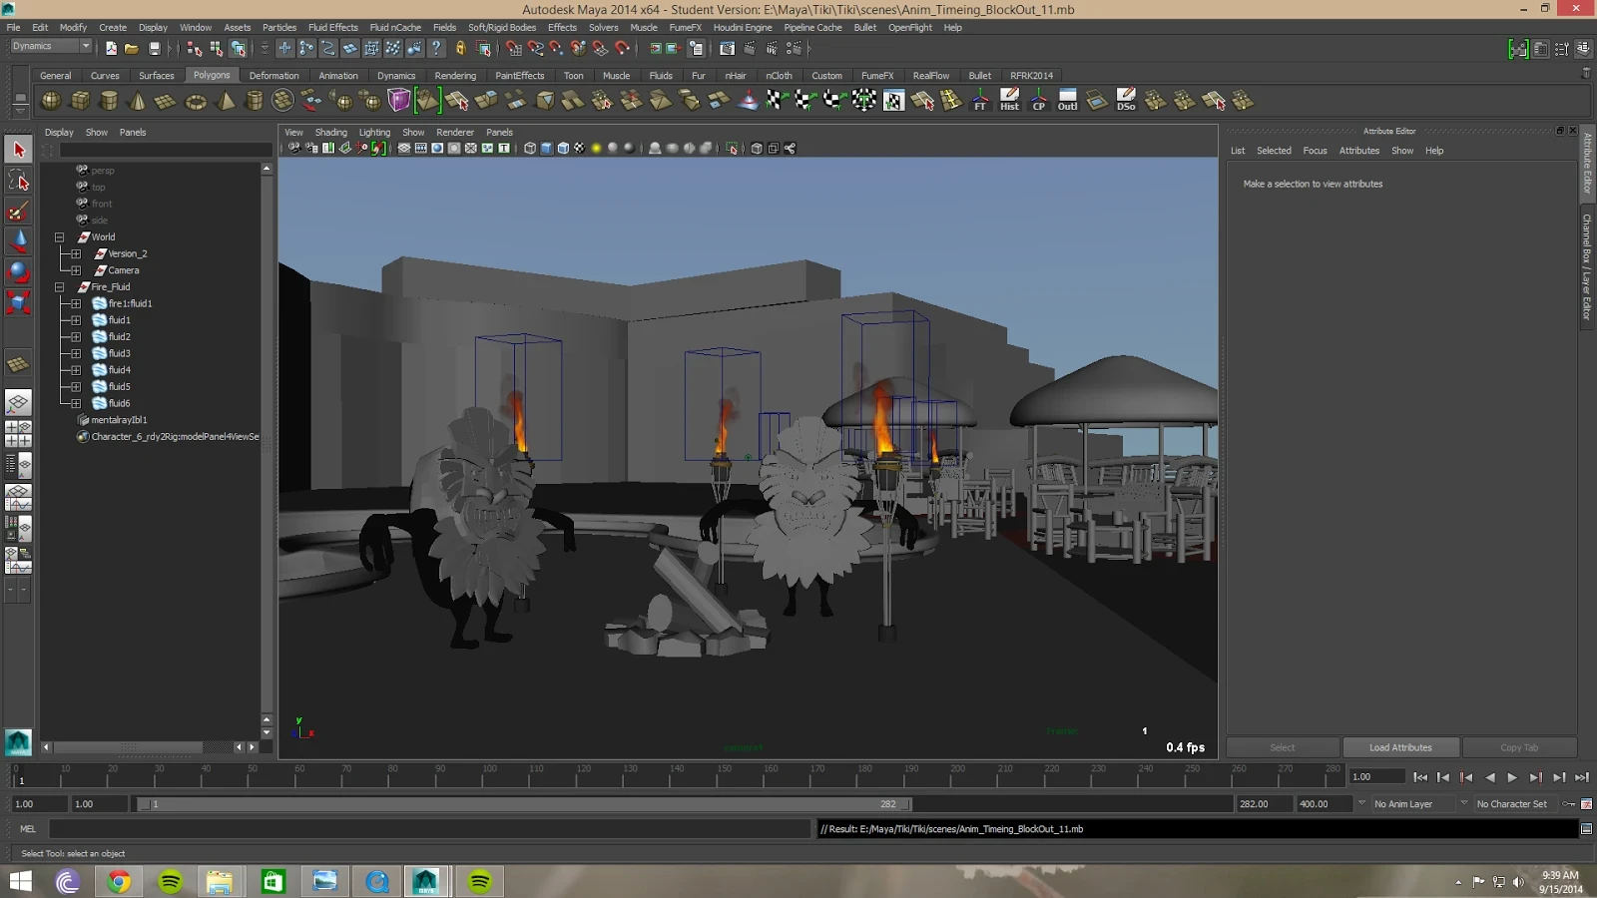This screenshot has height=898, width=1597.
Task: Create a polygon cube from shelf
Action: tap(80, 101)
